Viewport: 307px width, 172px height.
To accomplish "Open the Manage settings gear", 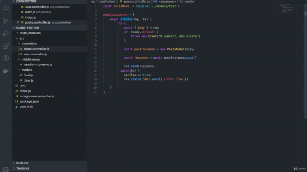I will pyautogui.click(x=6, y=169).
